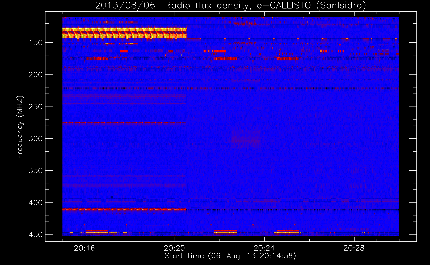Click the red striped band near 410 MHz
Screen dimensions: 430x265
(x=124, y=209)
